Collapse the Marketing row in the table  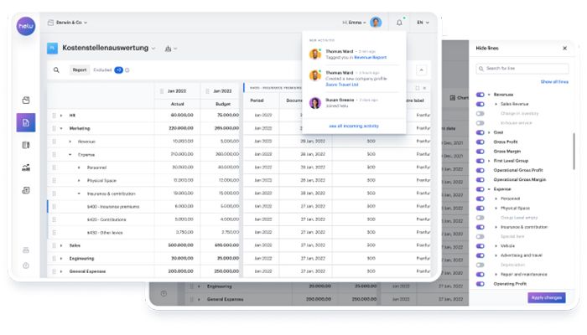click(61, 128)
